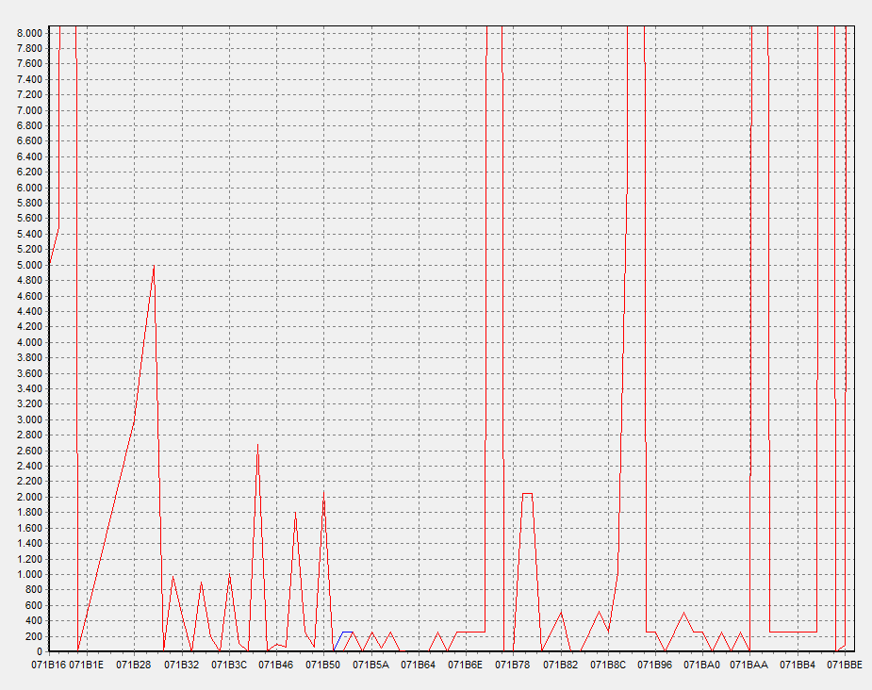Select the 071B64 x-axis label
The width and height of the screenshot is (872, 690).
419,665
